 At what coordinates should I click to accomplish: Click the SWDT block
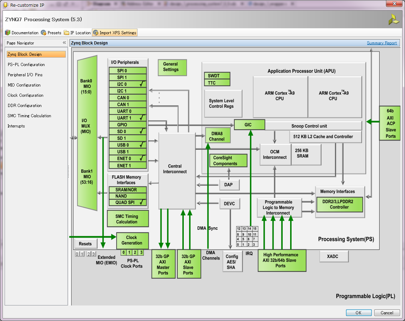217,76
